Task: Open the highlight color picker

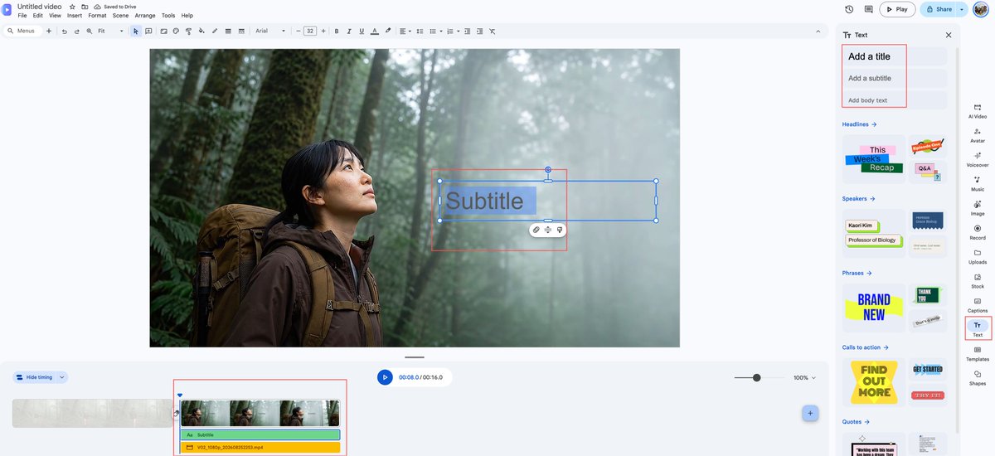Action: point(388,31)
